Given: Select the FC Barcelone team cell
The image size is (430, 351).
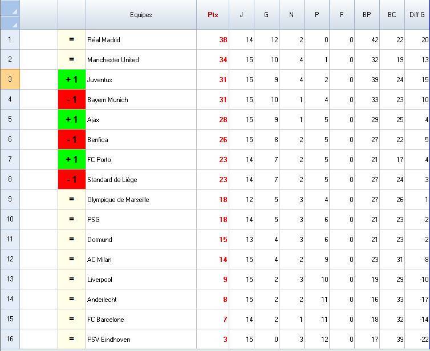Looking at the screenshot, I should pyautogui.click(x=106, y=320).
